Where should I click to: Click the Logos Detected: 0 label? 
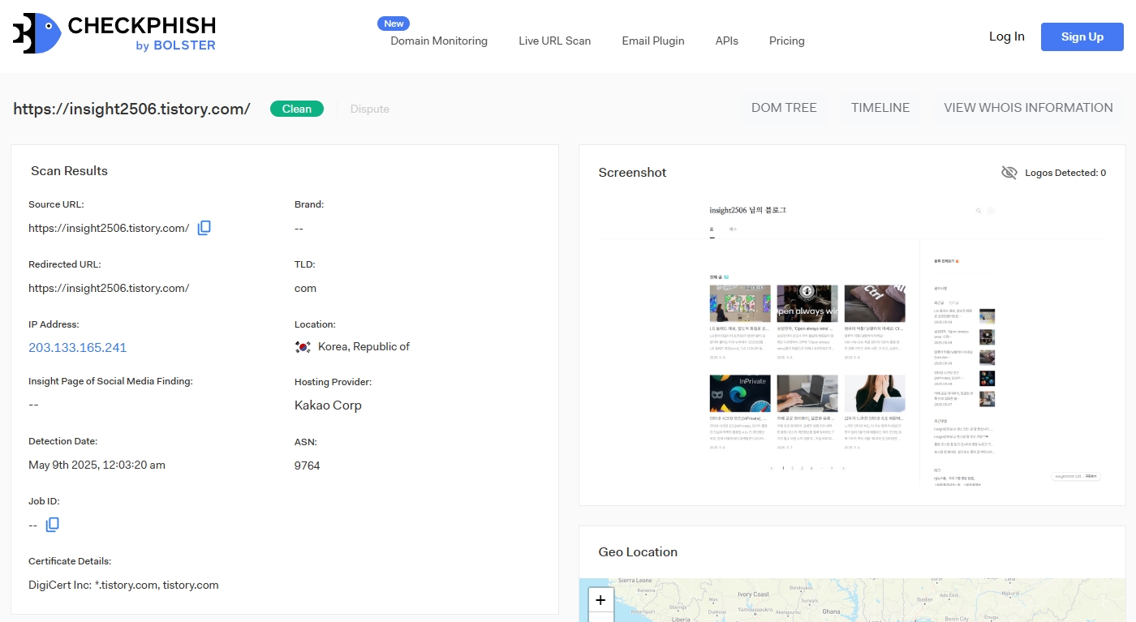(1065, 173)
